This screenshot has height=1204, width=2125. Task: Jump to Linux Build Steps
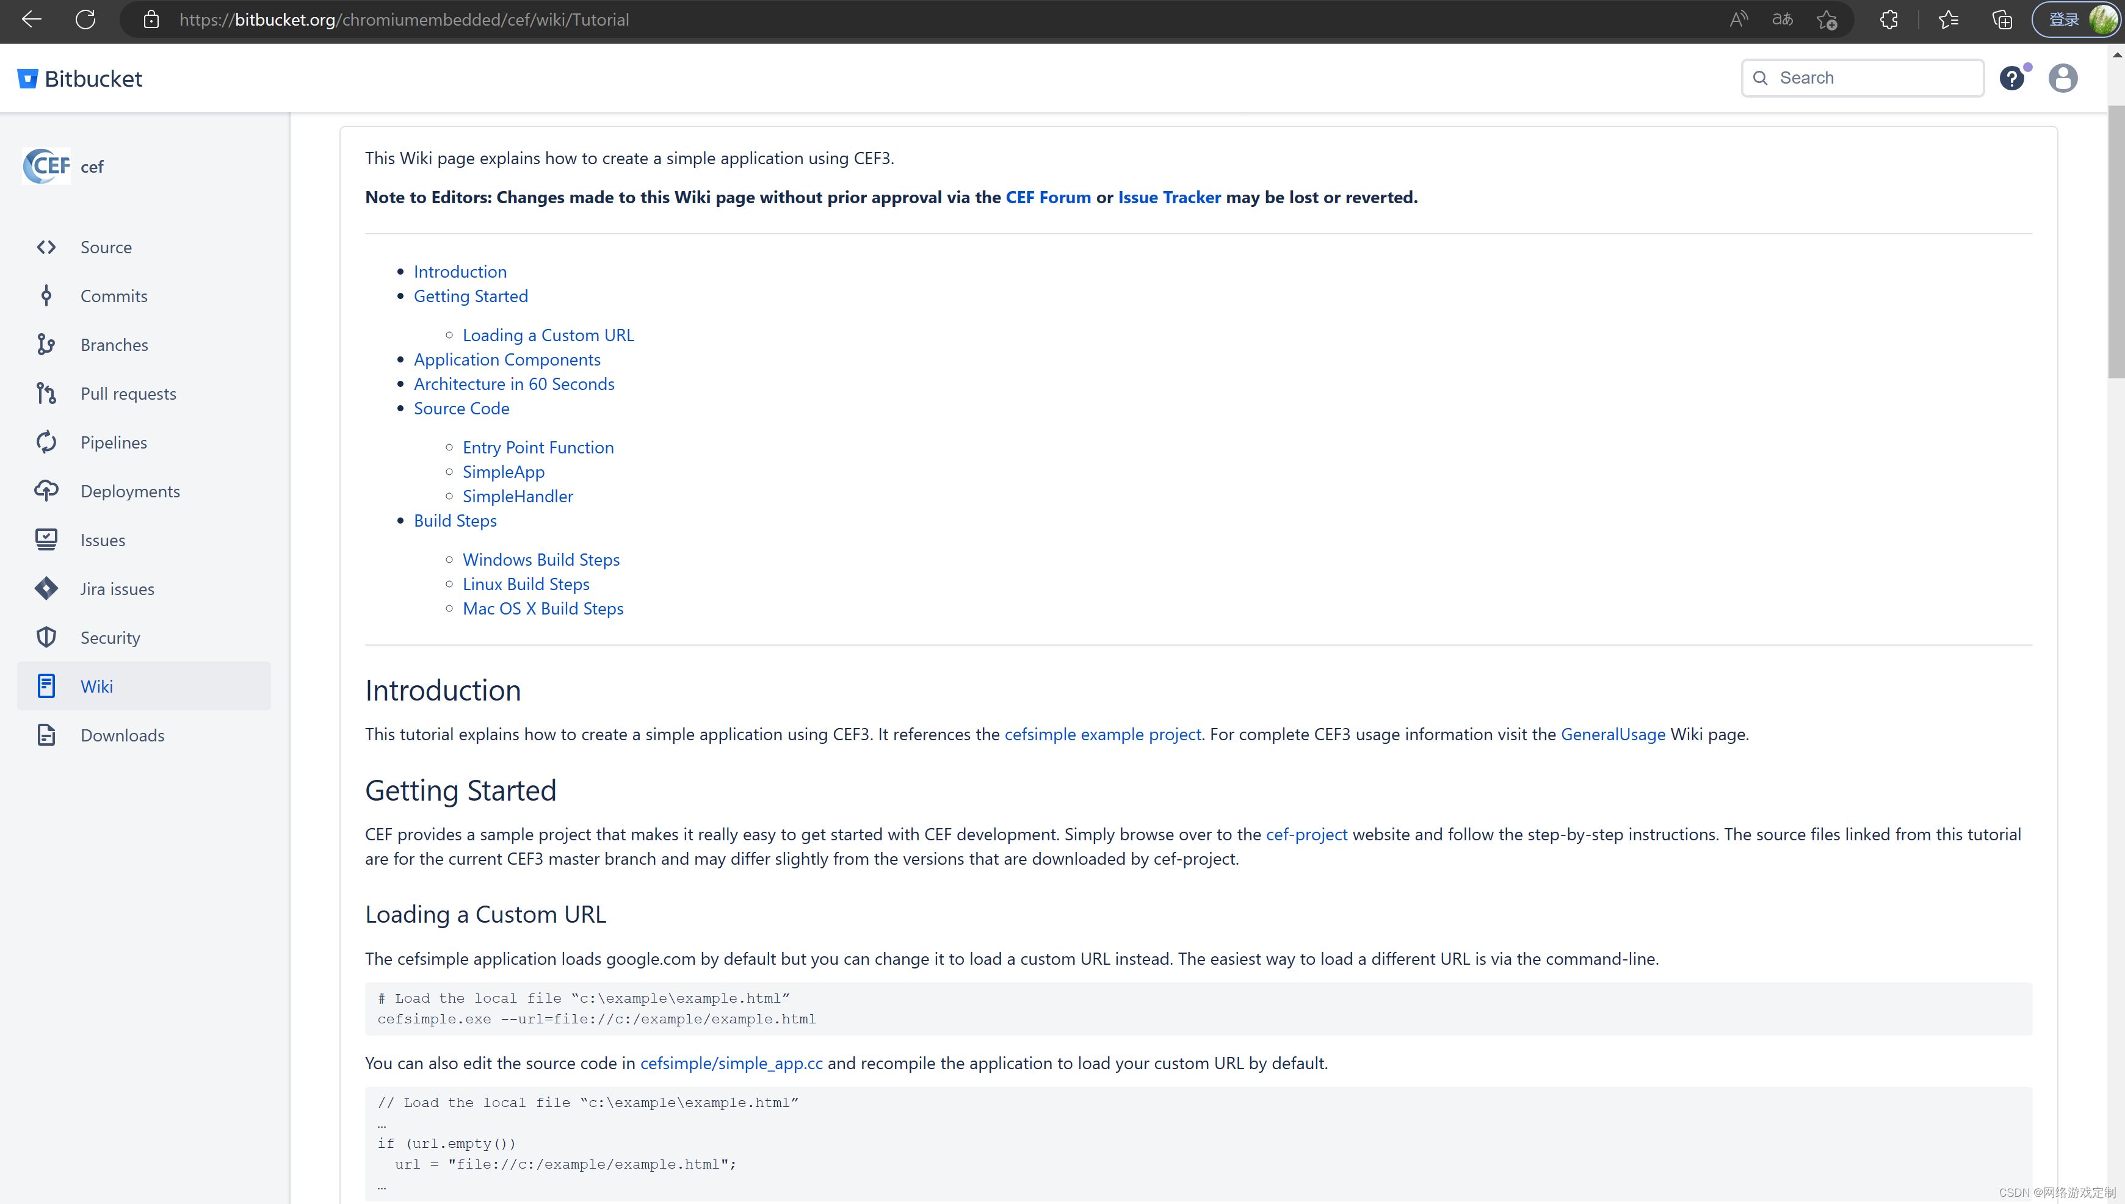[x=526, y=585]
